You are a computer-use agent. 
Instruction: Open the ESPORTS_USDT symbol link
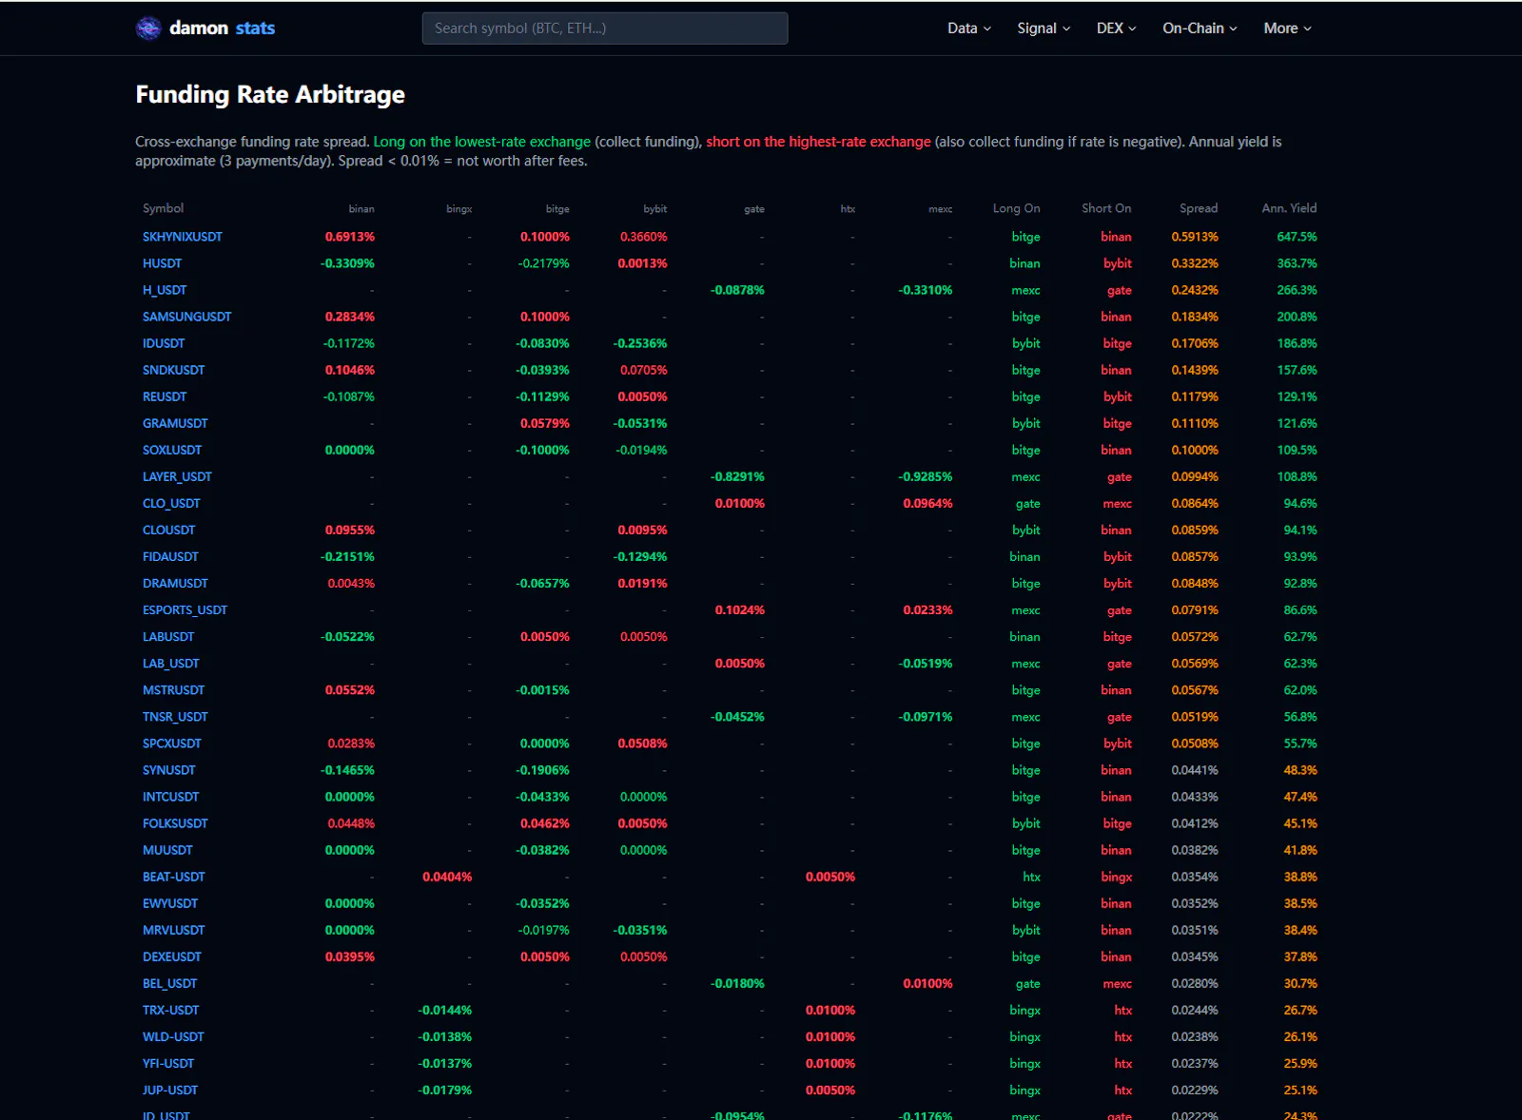tap(185, 609)
